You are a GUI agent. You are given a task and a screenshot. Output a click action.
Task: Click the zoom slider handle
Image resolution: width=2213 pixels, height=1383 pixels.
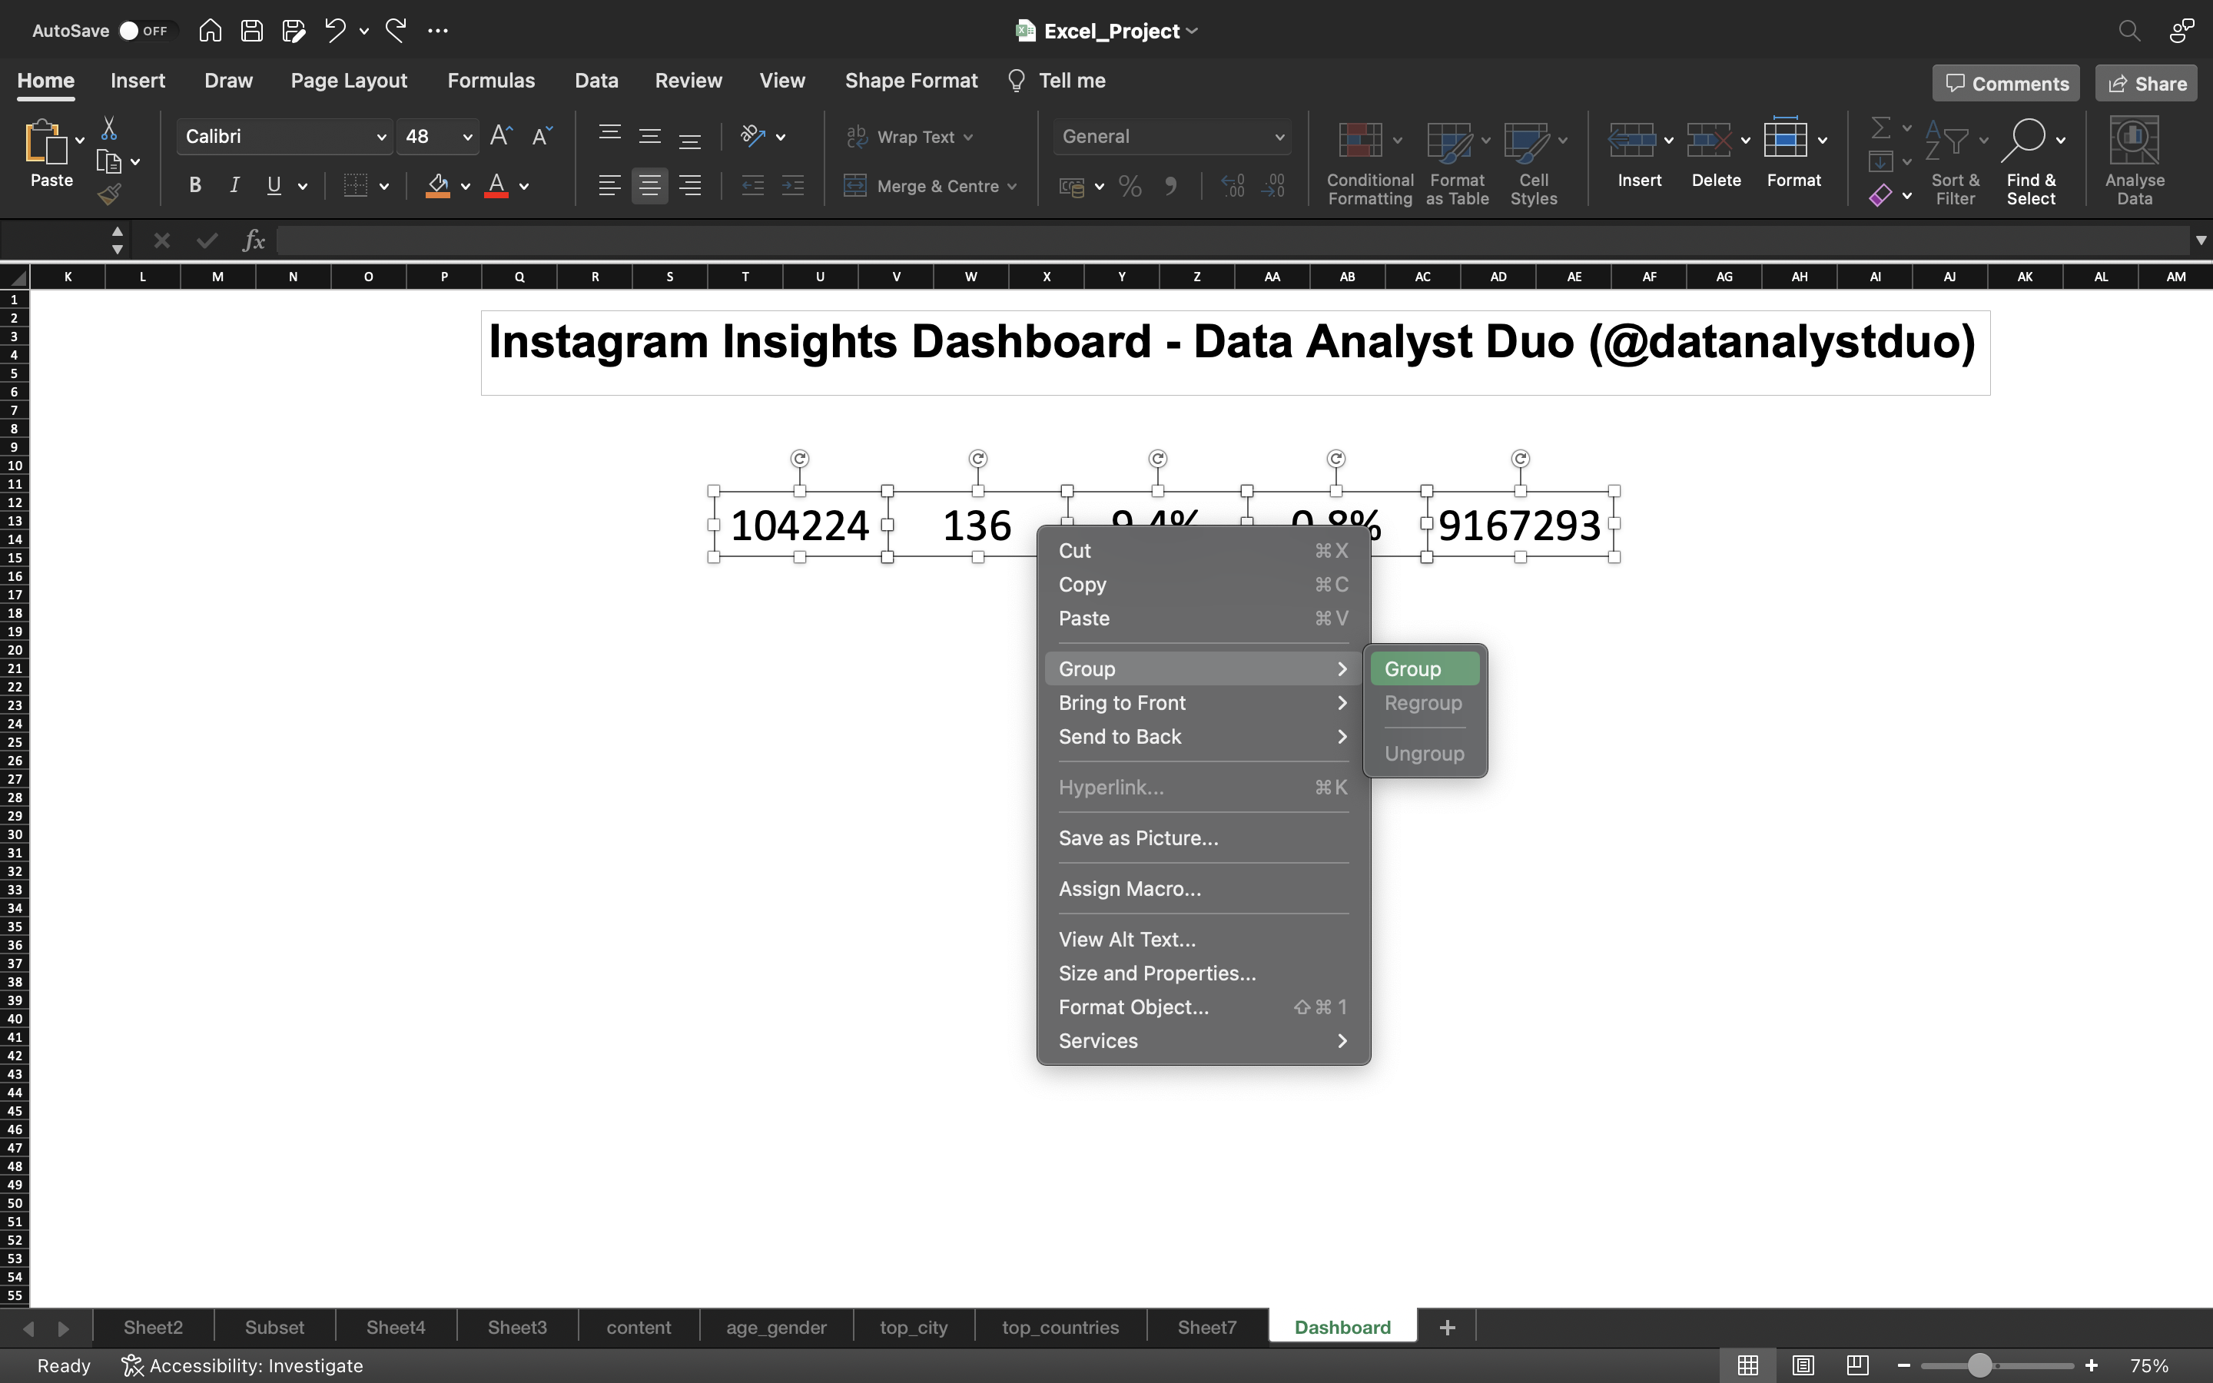coord(1980,1365)
